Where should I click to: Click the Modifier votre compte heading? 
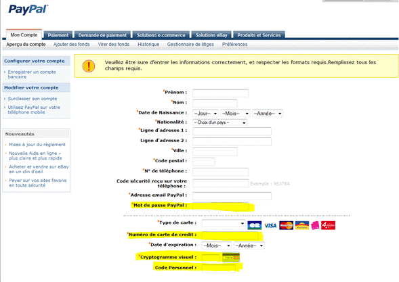[31, 88]
